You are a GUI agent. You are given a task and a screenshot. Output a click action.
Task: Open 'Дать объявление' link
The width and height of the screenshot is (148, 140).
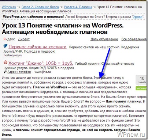(104, 39)
